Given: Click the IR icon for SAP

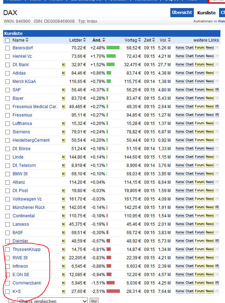Looking at the screenshot, I should click(x=217, y=90).
